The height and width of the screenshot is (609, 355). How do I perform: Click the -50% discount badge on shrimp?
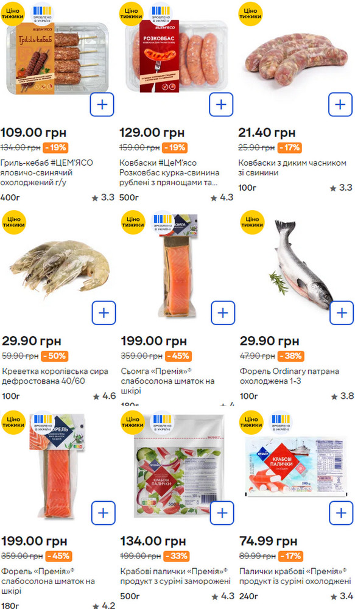pyautogui.click(x=54, y=356)
